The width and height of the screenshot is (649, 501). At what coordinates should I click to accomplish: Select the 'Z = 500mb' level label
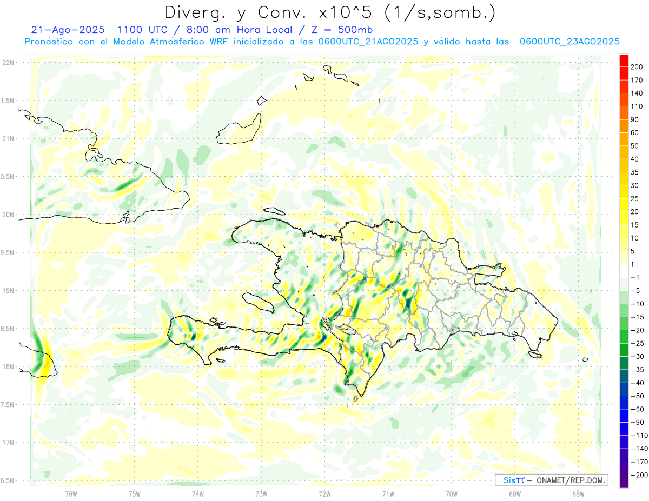tap(341, 30)
